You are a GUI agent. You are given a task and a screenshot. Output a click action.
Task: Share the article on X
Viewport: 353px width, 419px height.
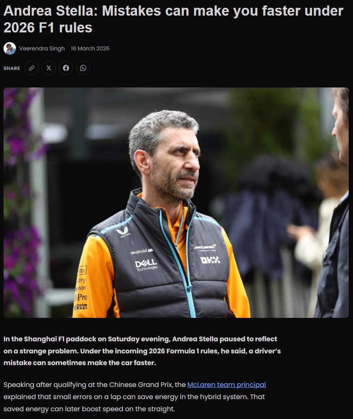[x=49, y=68]
